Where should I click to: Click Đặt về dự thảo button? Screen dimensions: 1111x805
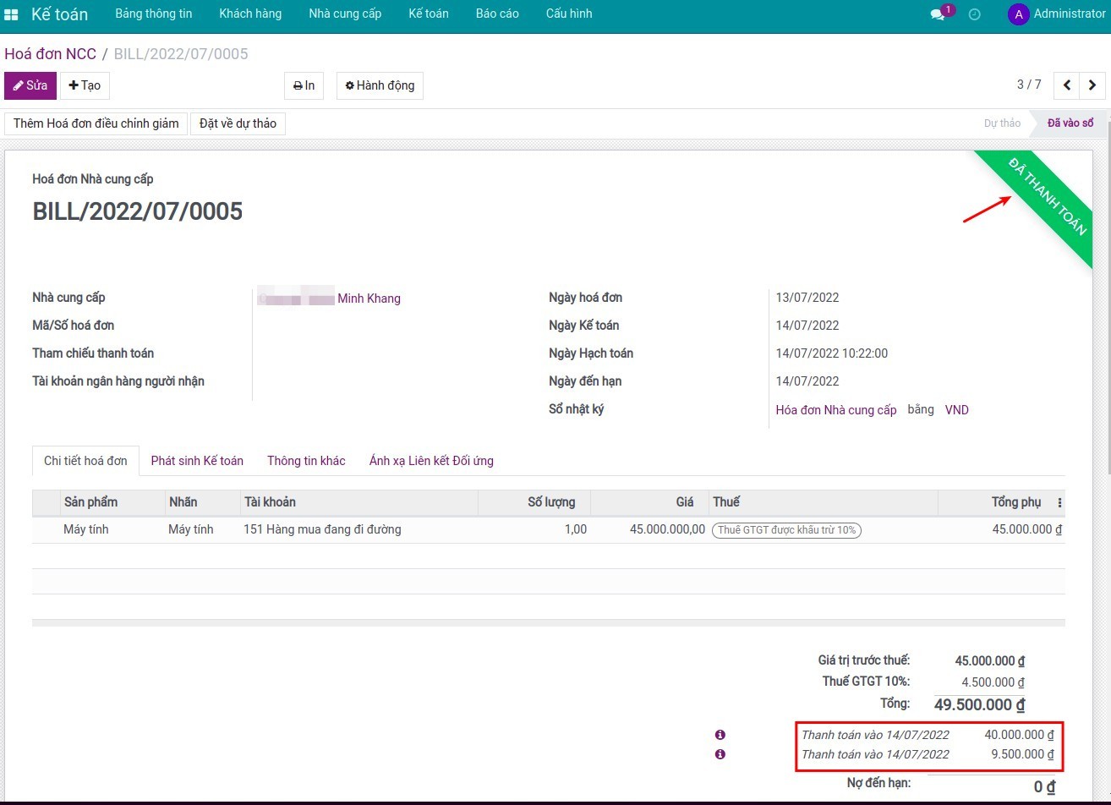(x=238, y=123)
